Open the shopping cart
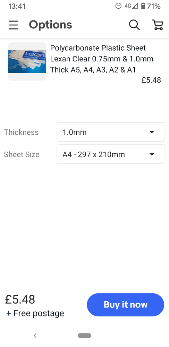 pyautogui.click(x=158, y=25)
